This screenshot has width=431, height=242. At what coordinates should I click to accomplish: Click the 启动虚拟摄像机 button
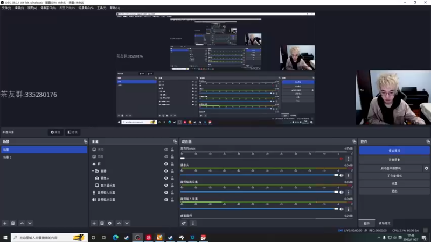tap(391, 168)
